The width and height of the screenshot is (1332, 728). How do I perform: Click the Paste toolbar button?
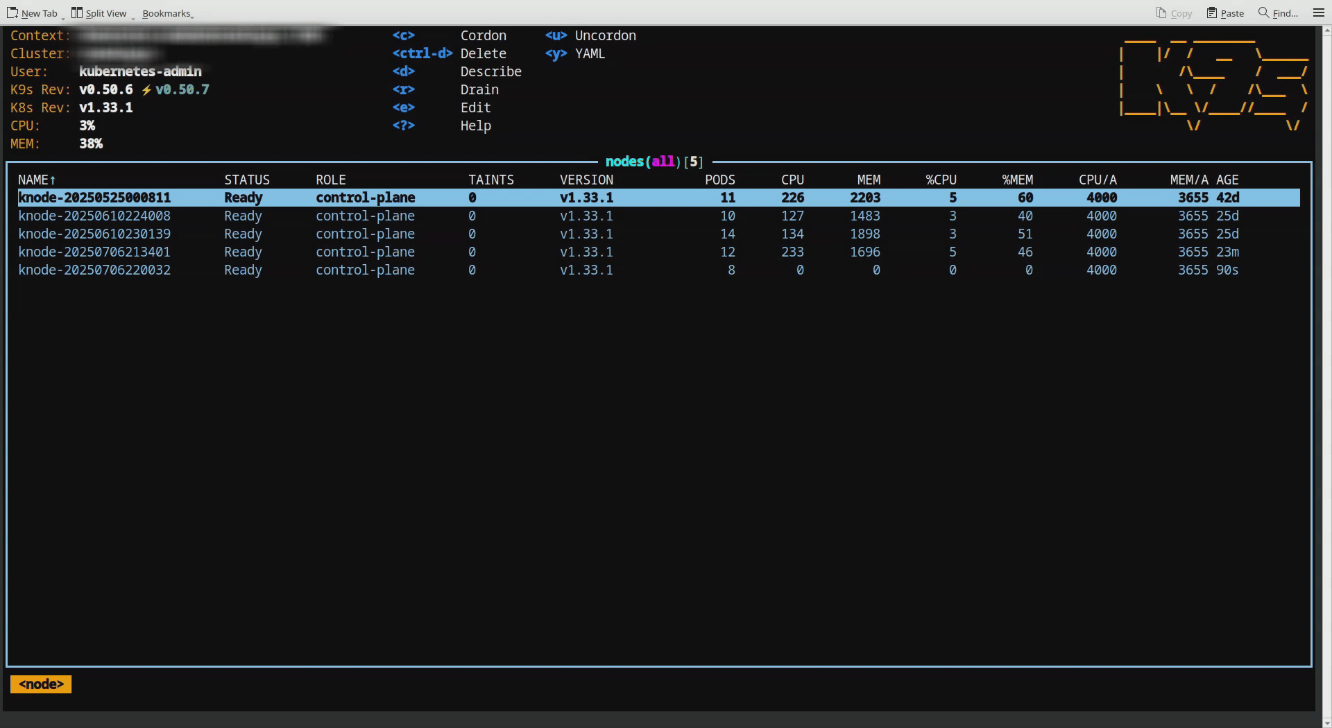click(x=1225, y=13)
